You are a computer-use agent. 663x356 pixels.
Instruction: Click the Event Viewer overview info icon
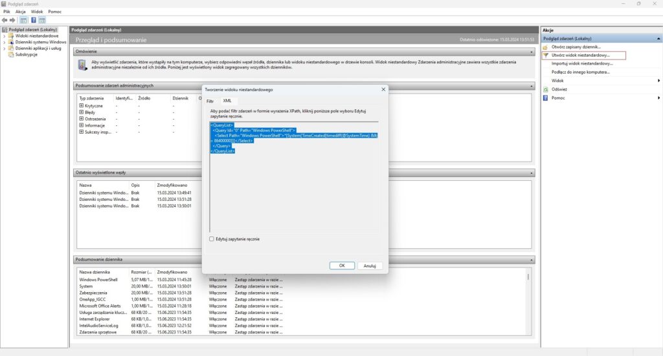tap(82, 65)
